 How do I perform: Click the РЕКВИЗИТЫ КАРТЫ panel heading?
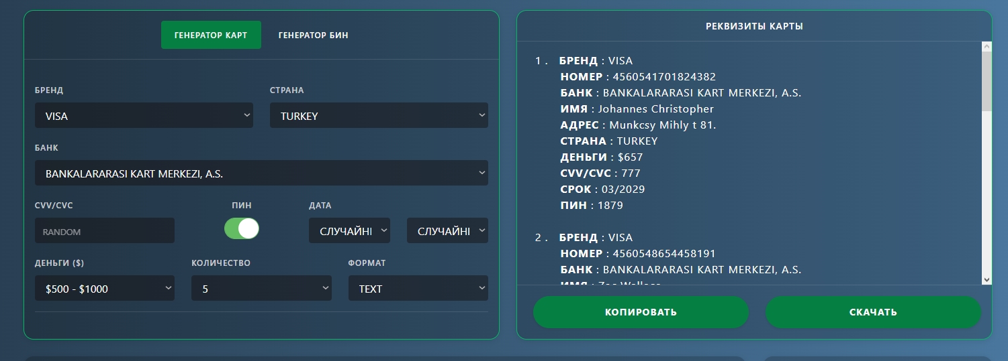(x=754, y=26)
